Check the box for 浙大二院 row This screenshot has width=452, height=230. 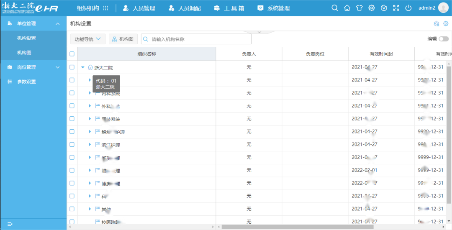72,67
